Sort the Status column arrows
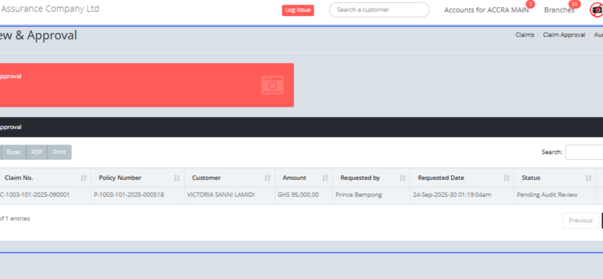The image size is (603, 279). pos(588,178)
